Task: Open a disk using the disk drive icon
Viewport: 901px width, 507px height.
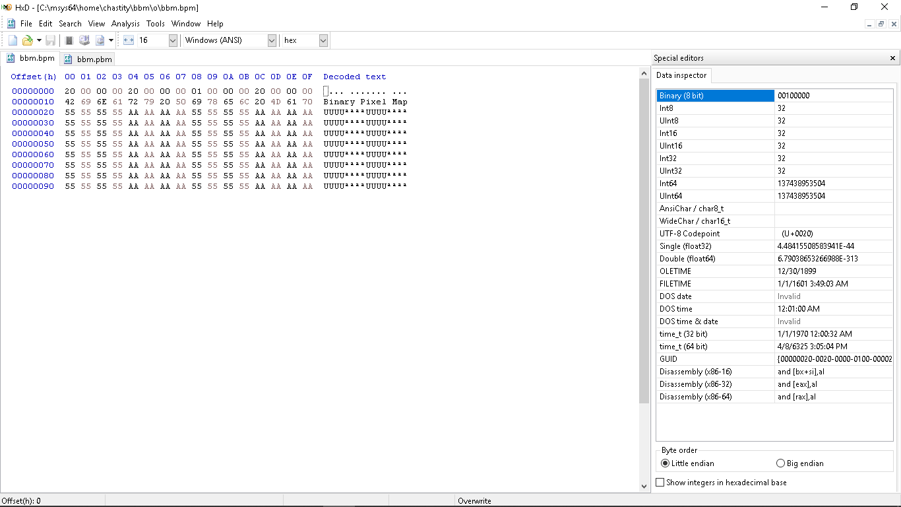Action: point(84,40)
